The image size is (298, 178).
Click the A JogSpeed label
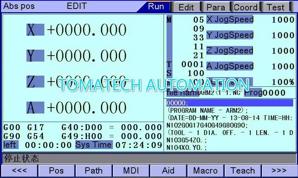point(230,66)
